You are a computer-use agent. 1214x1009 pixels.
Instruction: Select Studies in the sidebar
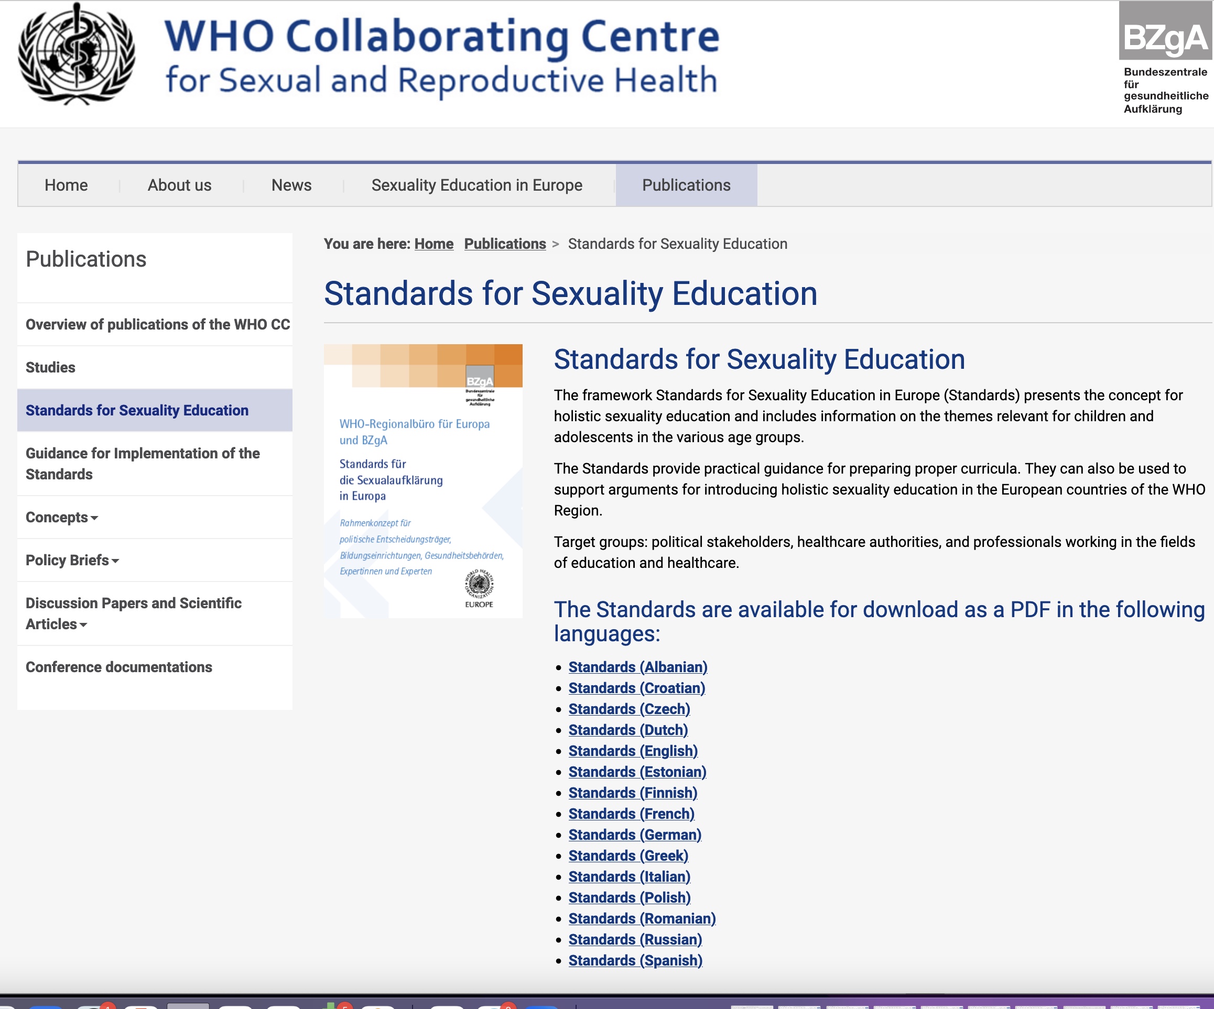pyautogui.click(x=50, y=368)
